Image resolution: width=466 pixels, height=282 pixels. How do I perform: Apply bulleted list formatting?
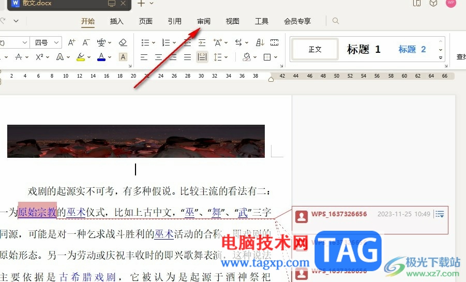pos(145,42)
